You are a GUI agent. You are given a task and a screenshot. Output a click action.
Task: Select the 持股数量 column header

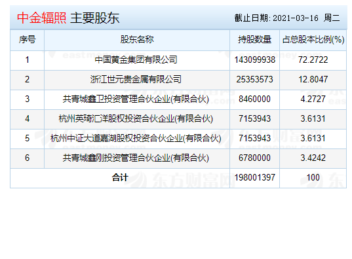[254, 40]
